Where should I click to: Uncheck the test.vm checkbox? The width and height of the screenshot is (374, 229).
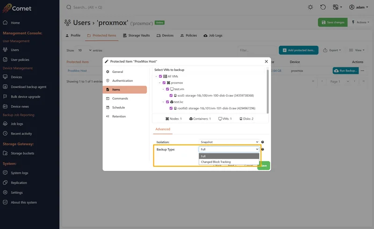[x=167, y=89]
